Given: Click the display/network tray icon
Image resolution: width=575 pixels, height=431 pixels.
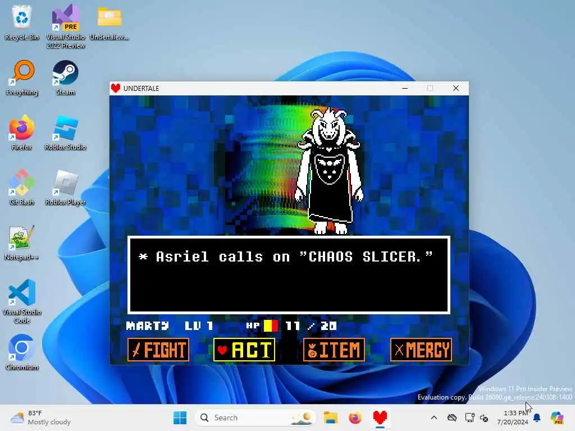Looking at the screenshot, I should (469, 418).
